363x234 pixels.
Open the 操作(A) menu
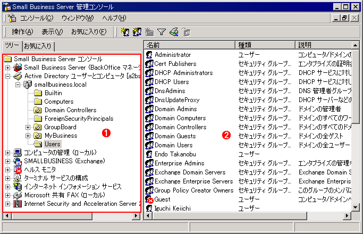coord(22,32)
